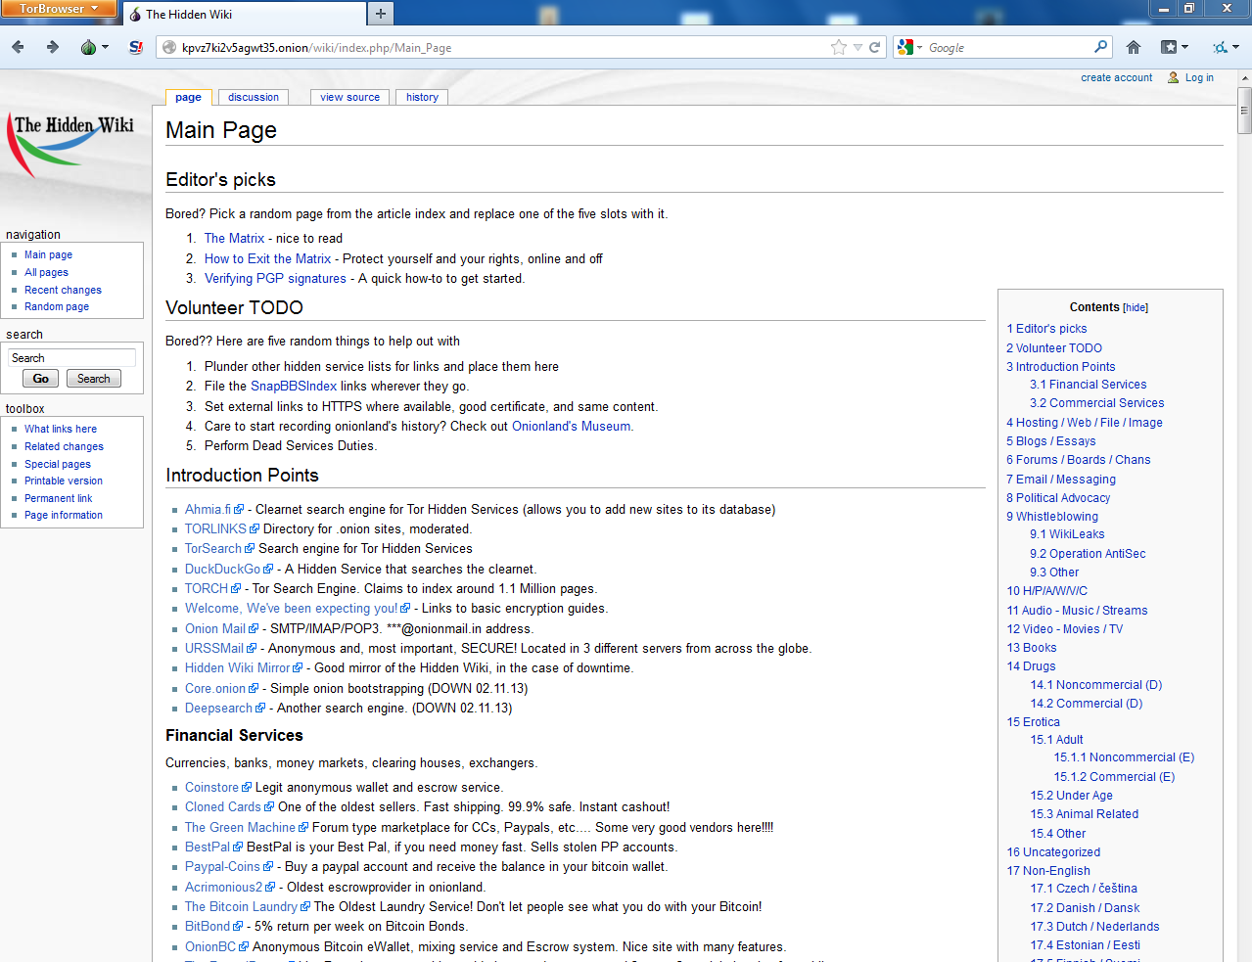Open What links here in toolbox

pyautogui.click(x=61, y=429)
